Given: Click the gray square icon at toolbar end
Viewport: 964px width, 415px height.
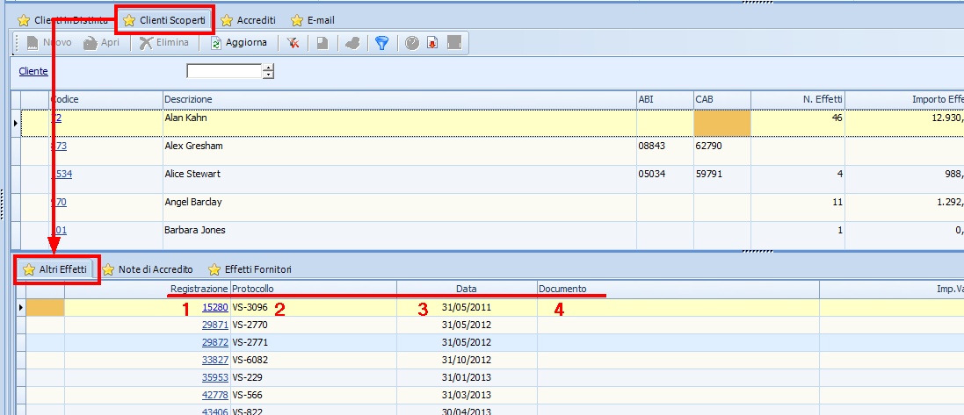Looking at the screenshot, I should point(454,42).
